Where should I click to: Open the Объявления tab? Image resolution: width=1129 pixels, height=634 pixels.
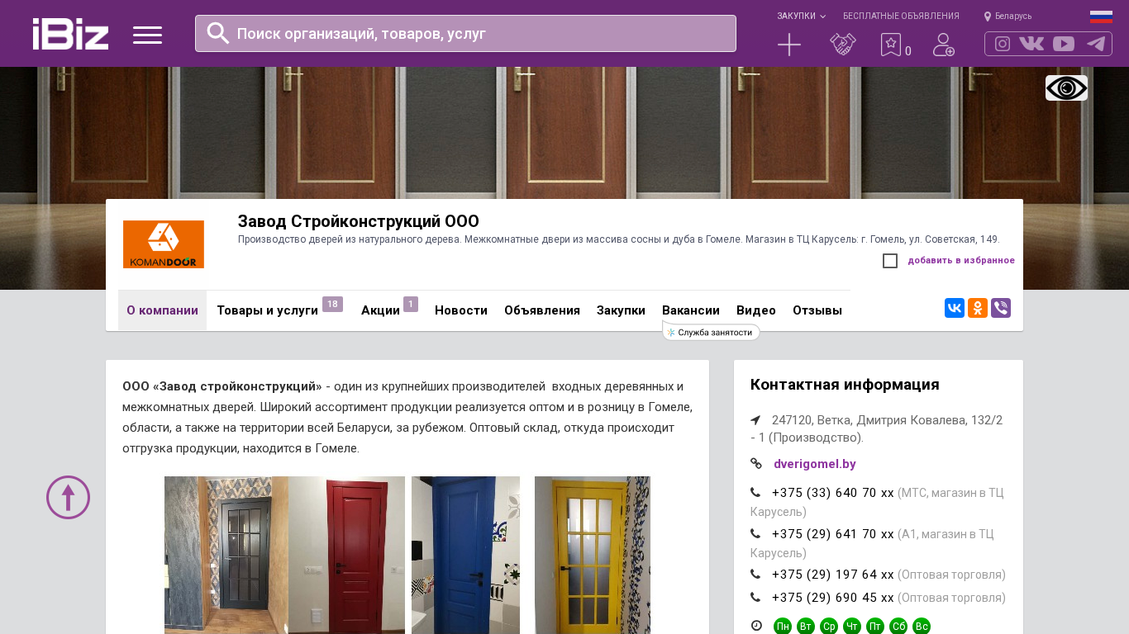pyautogui.click(x=542, y=310)
